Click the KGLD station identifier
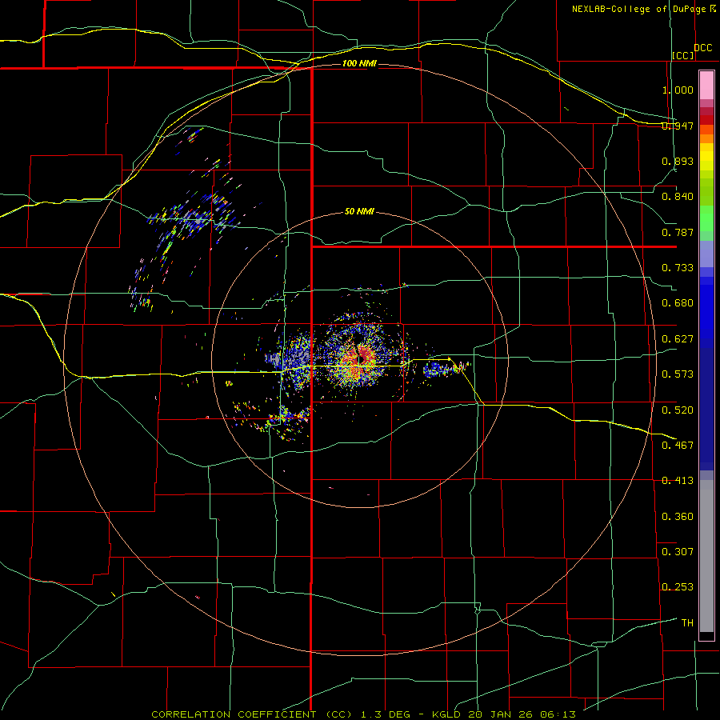The image size is (720, 720). coord(448,714)
